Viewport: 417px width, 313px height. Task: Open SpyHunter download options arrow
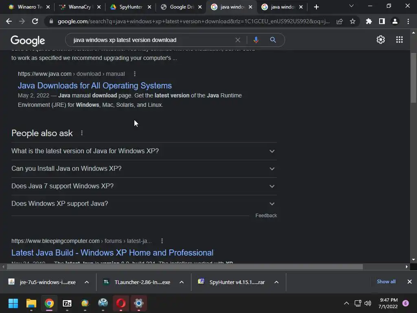pyautogui.click(x=277, y=282)
